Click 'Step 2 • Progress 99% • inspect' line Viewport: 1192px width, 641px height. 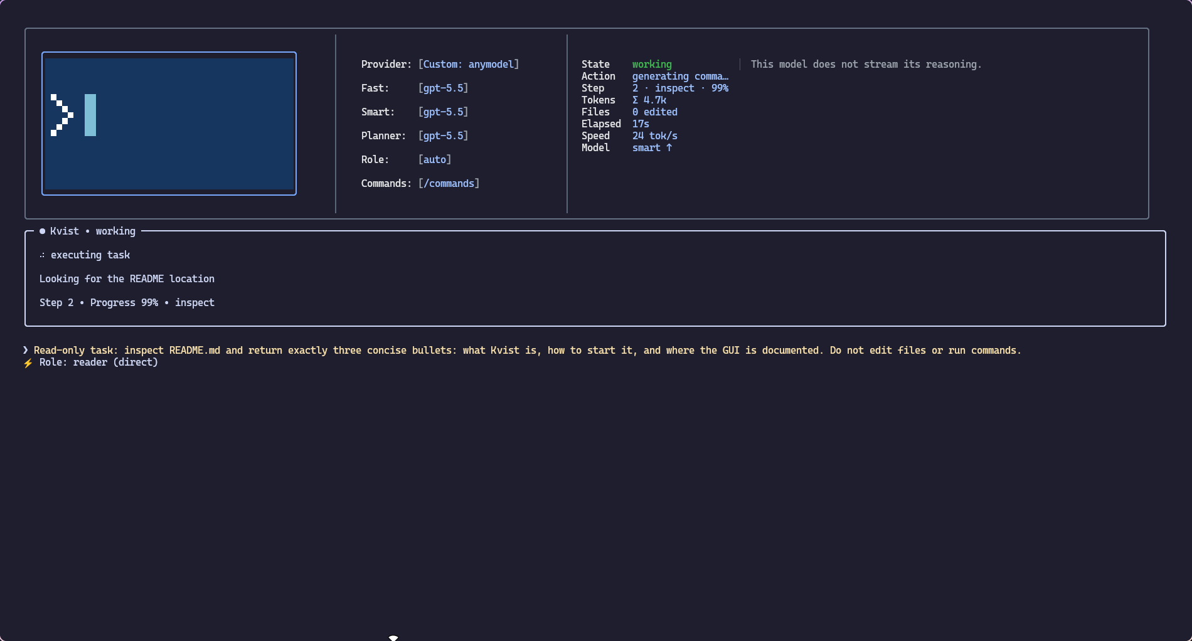coord(127,302)
